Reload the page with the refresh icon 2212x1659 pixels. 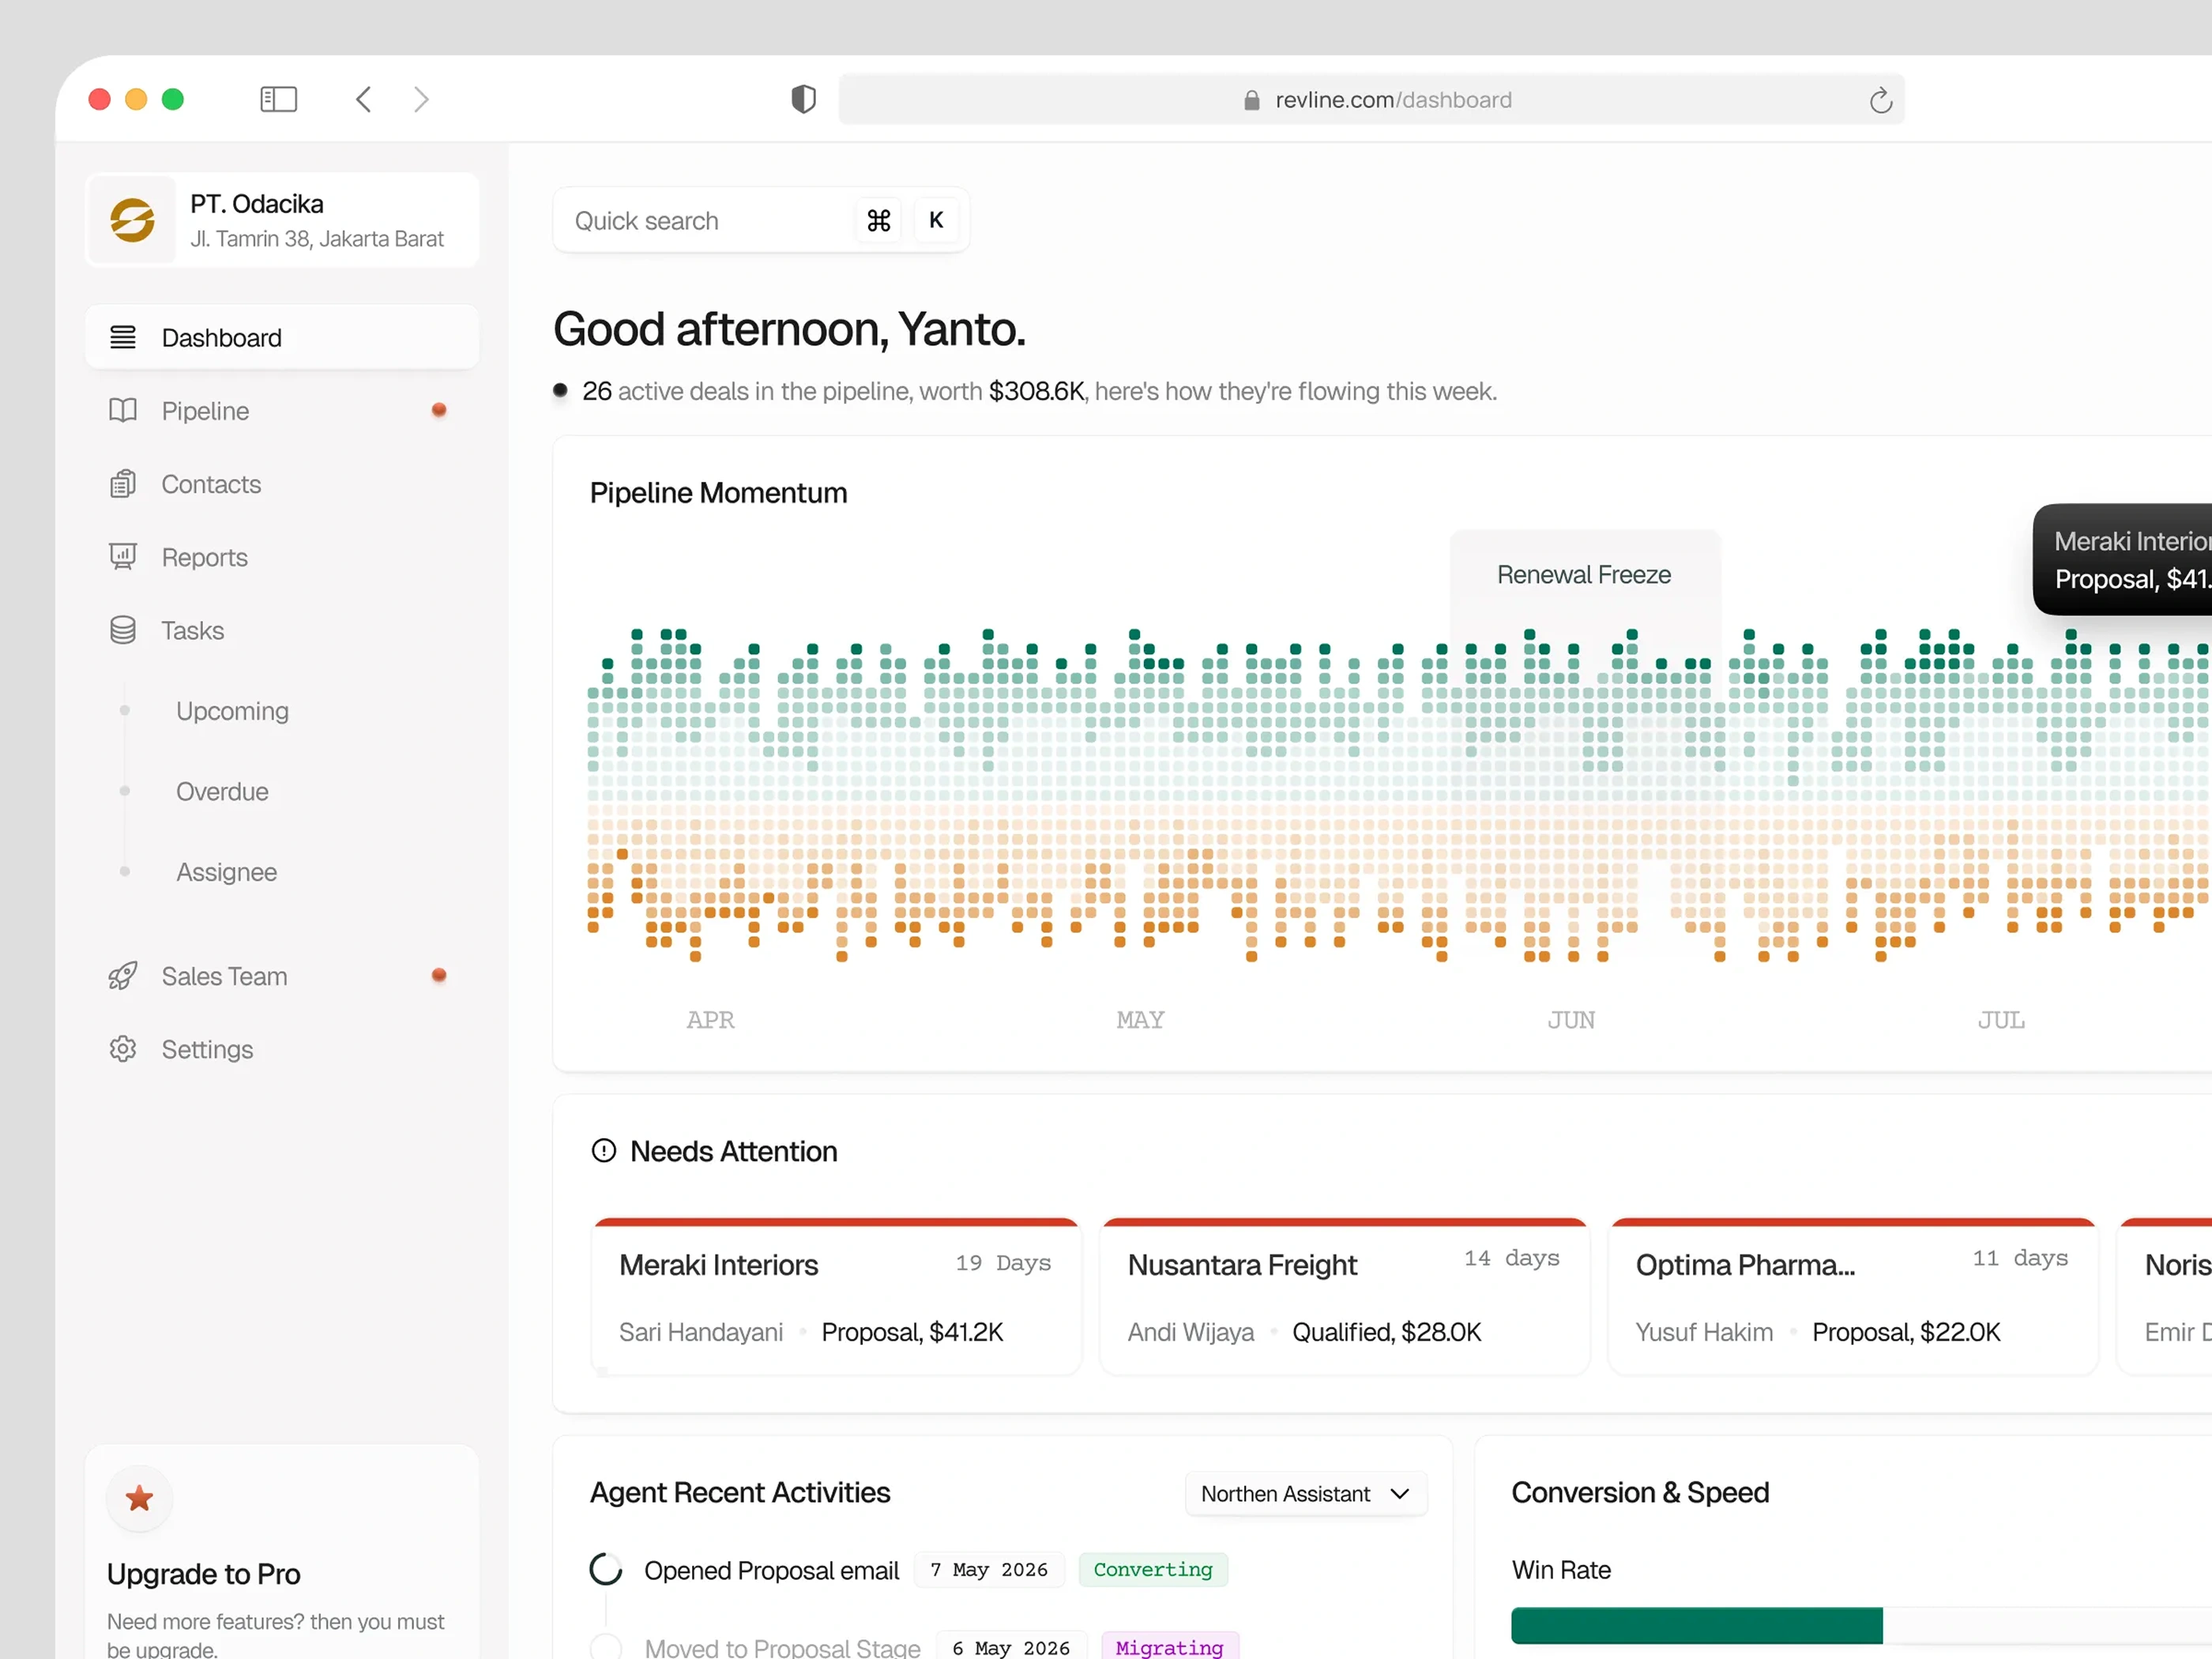1880,100
